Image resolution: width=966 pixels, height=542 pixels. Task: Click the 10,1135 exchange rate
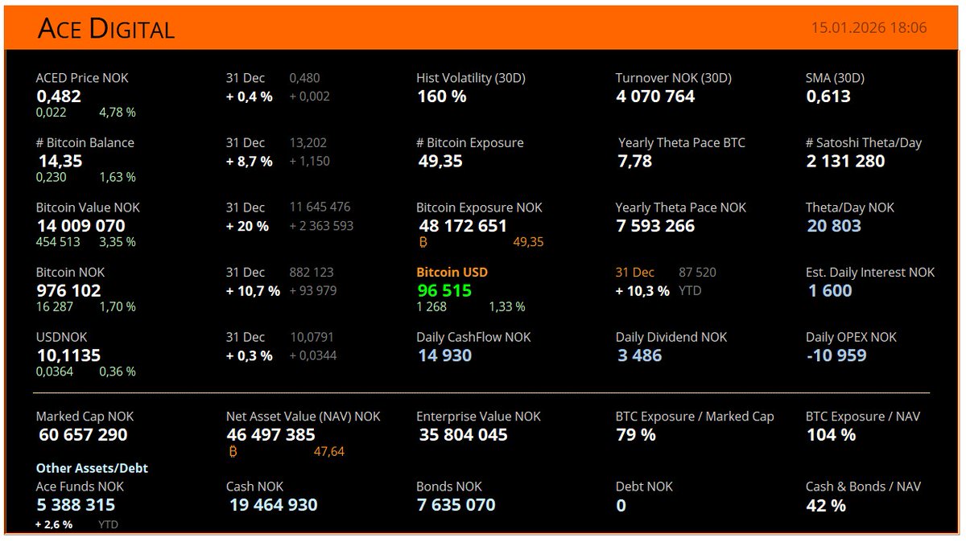point(68,355)
